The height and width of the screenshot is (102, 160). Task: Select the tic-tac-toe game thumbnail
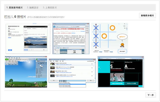110,38
